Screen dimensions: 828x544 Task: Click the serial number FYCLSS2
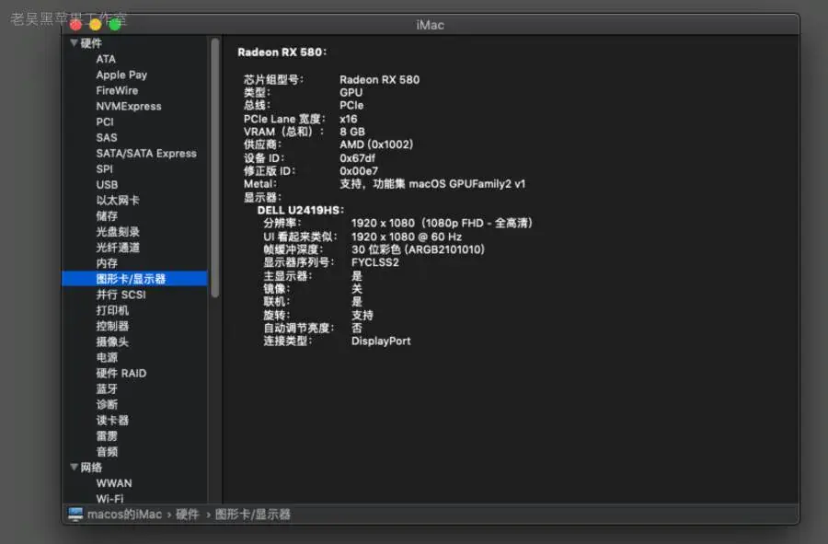pyautogui.click(x=375, y=262)
